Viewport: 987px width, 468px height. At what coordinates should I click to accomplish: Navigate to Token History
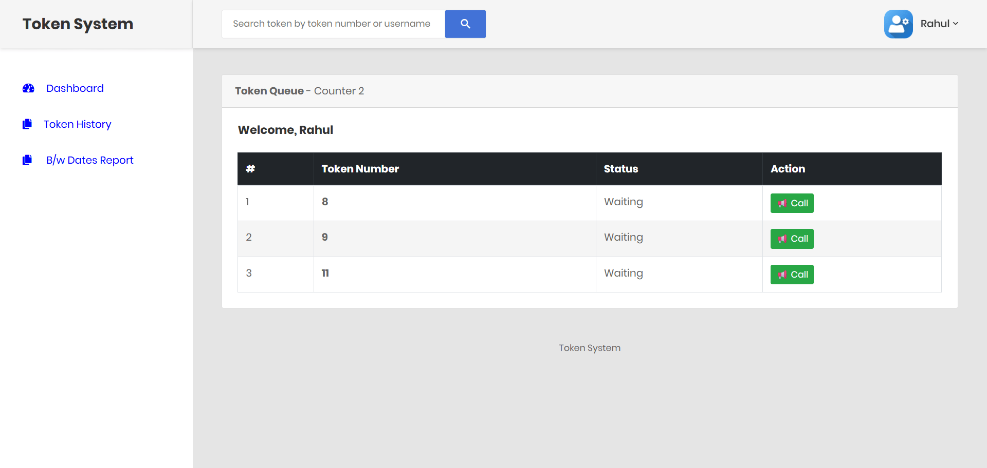coord(77,124)
